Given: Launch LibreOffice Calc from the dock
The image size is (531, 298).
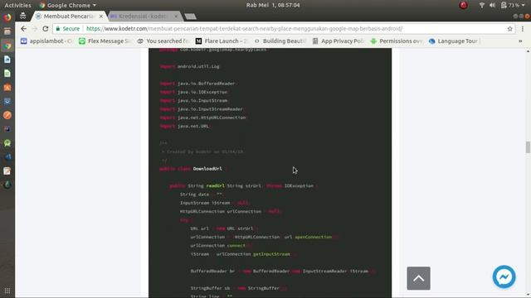Looking at the screenshot, I should (x=7, y=74).
